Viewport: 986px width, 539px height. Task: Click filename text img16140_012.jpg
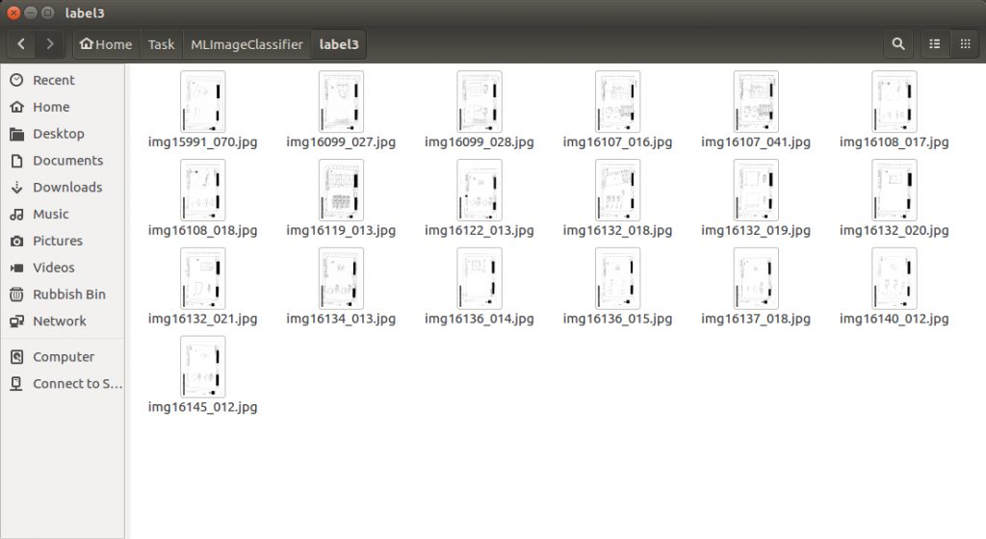[895, 320]
